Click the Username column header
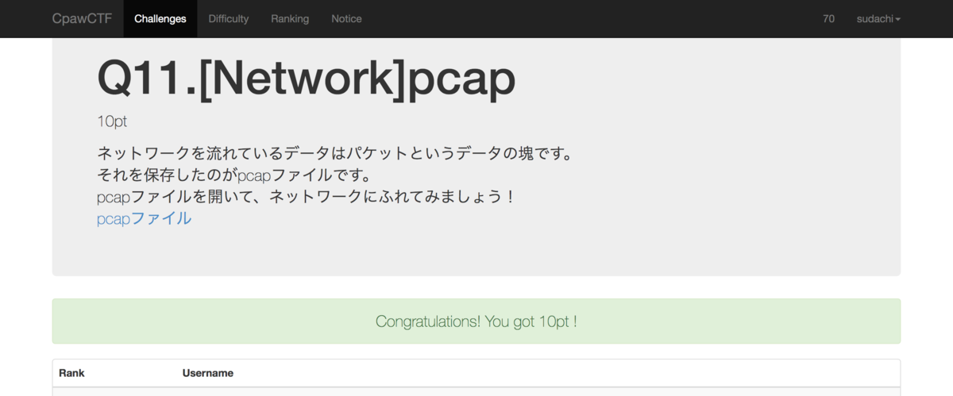The width and height of the screenshot is (953, 396). coord(208,373)
